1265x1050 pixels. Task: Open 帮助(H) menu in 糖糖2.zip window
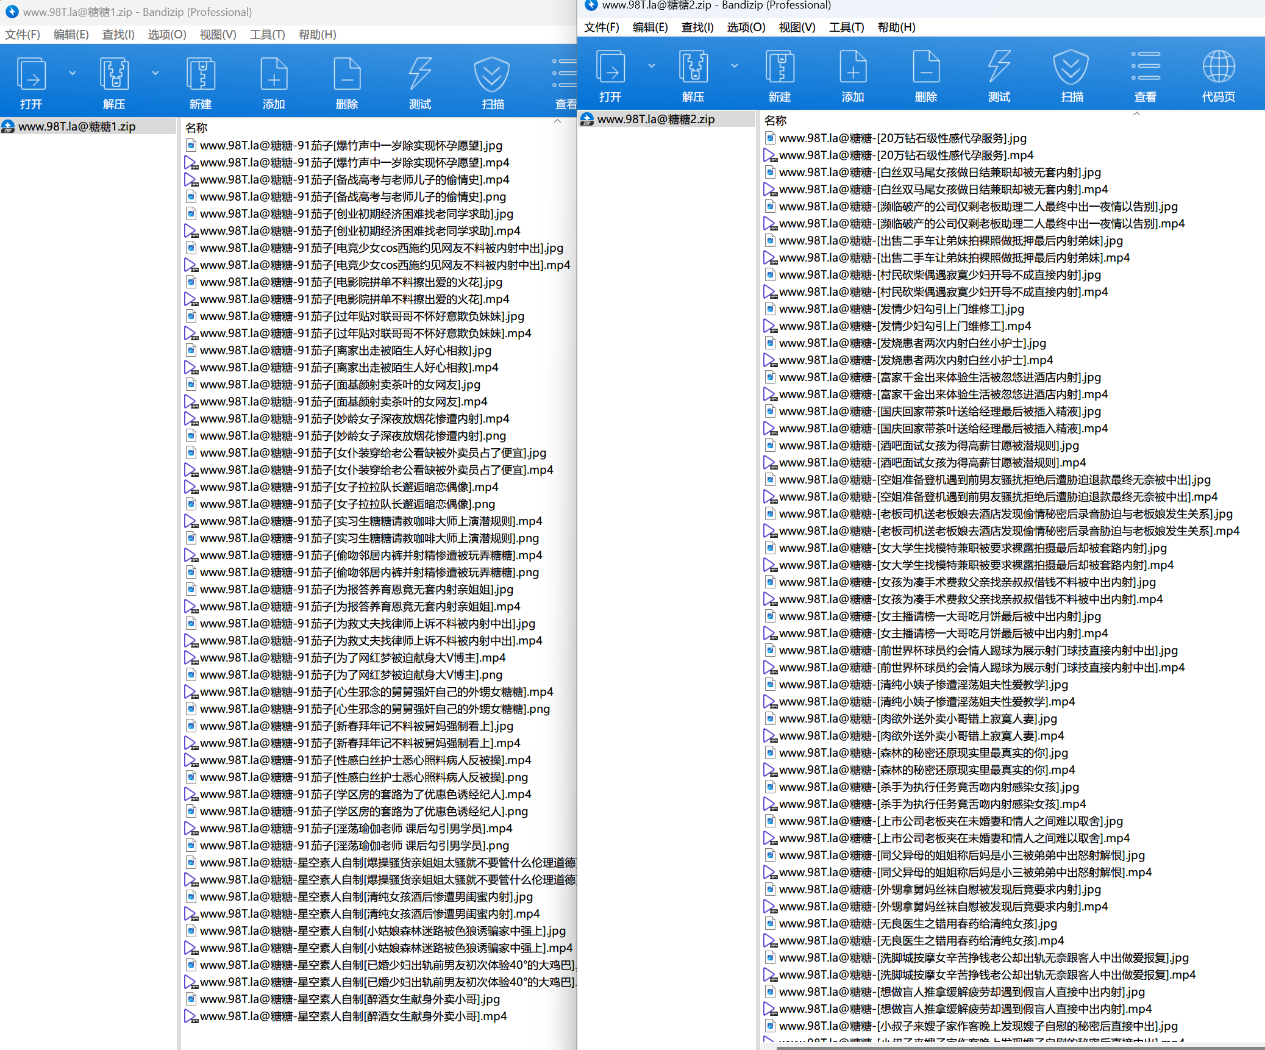(897, 27)
